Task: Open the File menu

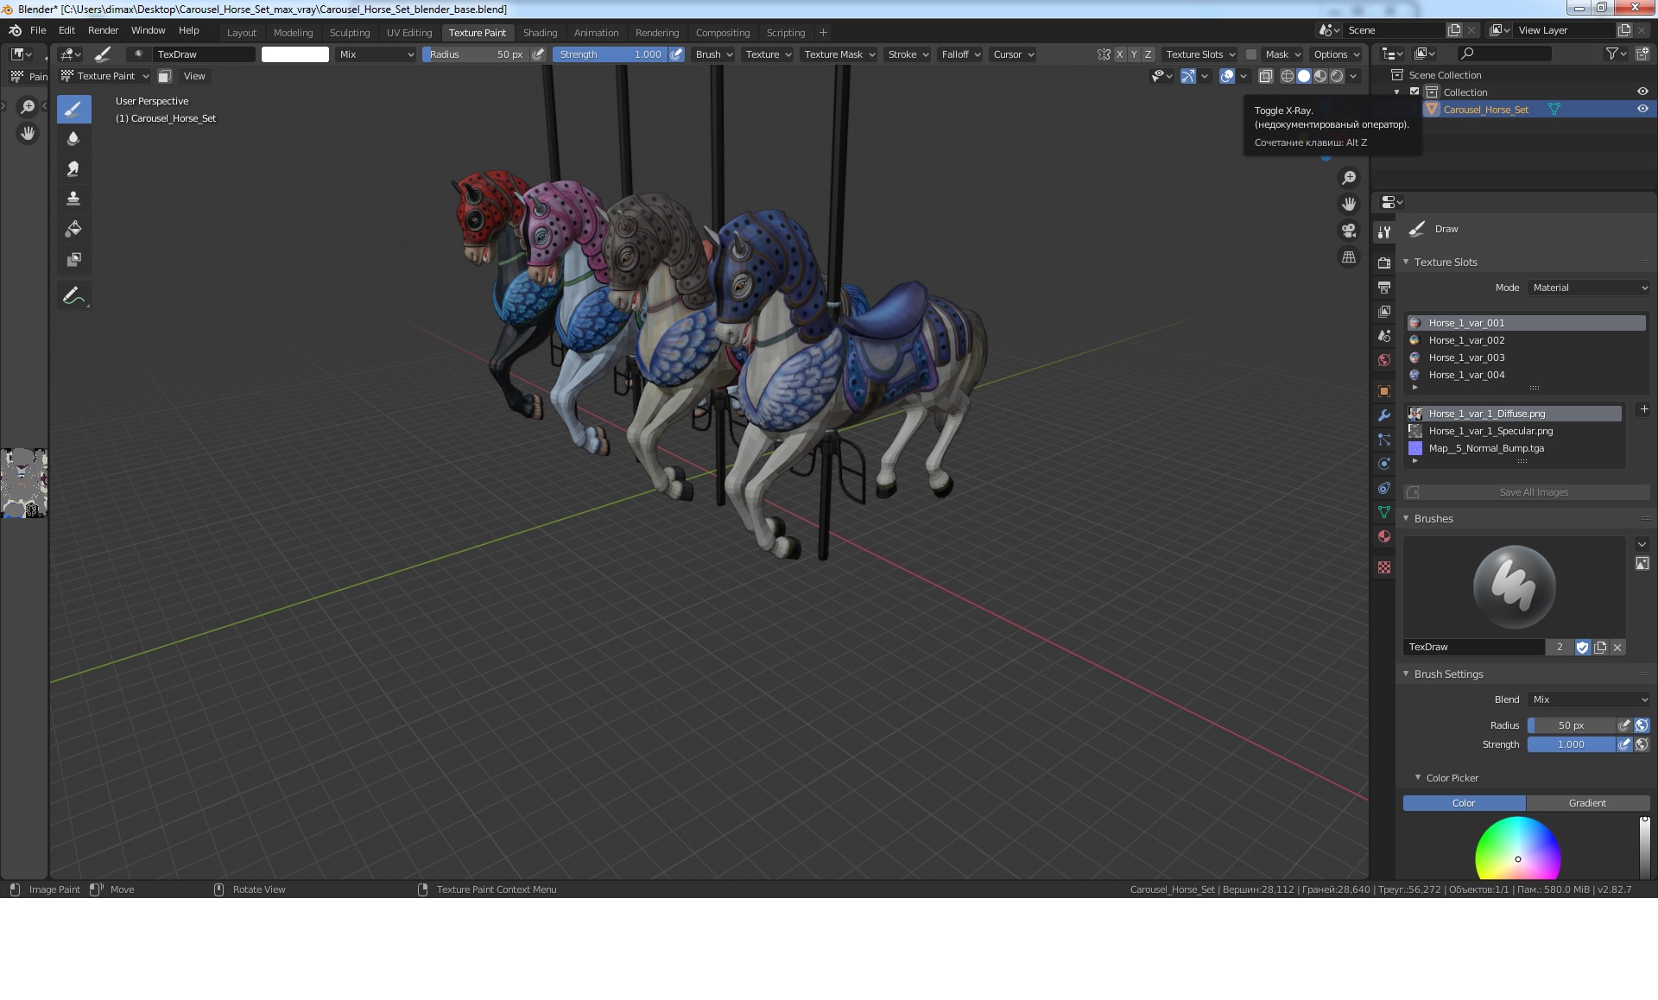Action: tap(38, 30)
